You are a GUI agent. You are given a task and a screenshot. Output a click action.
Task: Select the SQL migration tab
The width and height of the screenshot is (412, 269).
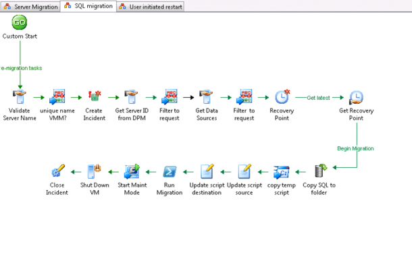88,6
